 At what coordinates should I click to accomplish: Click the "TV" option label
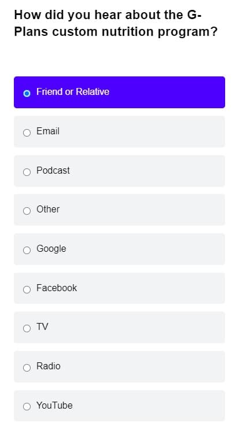coord(42,326)
